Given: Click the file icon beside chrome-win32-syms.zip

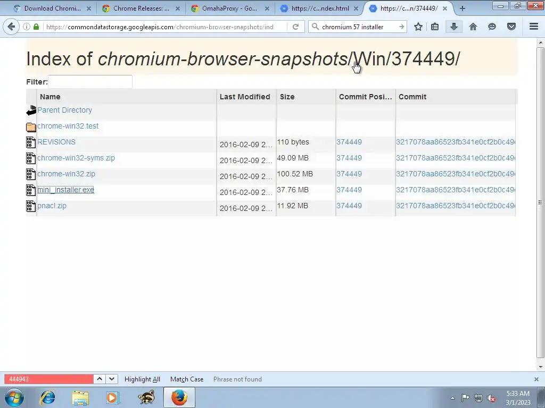Looking at the screenshot, I should click(31, 158).
